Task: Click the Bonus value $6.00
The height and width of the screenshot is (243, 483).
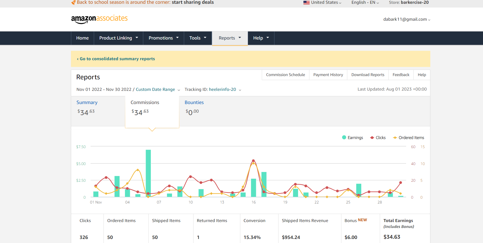Action: 351,237
